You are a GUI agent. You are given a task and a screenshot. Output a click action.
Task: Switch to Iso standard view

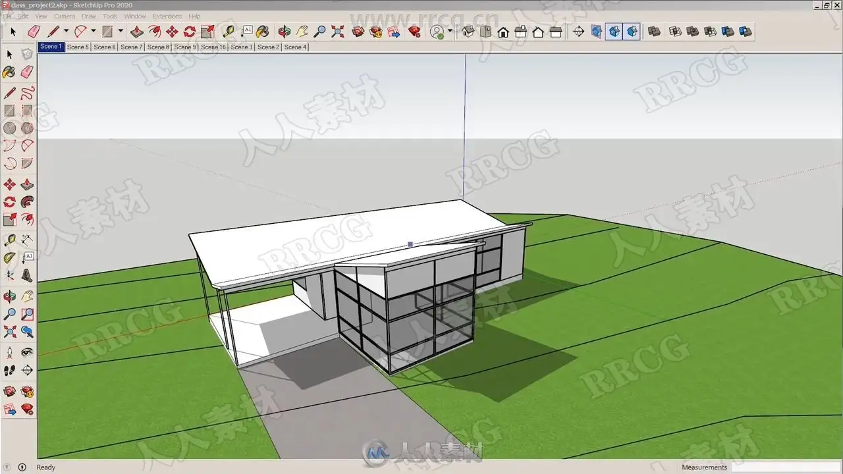pyautogui.click(x=468, y=32)
